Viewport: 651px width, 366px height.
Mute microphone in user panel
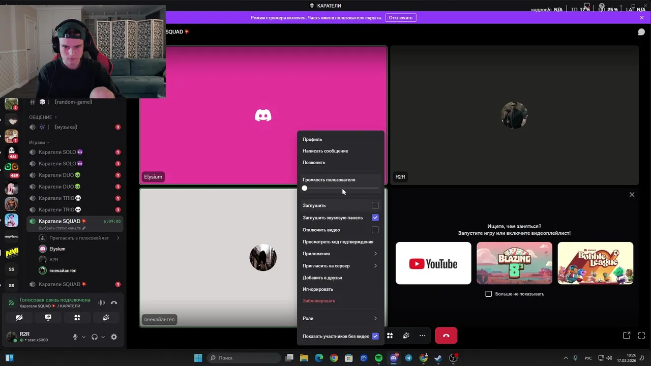tap(75, 337)
